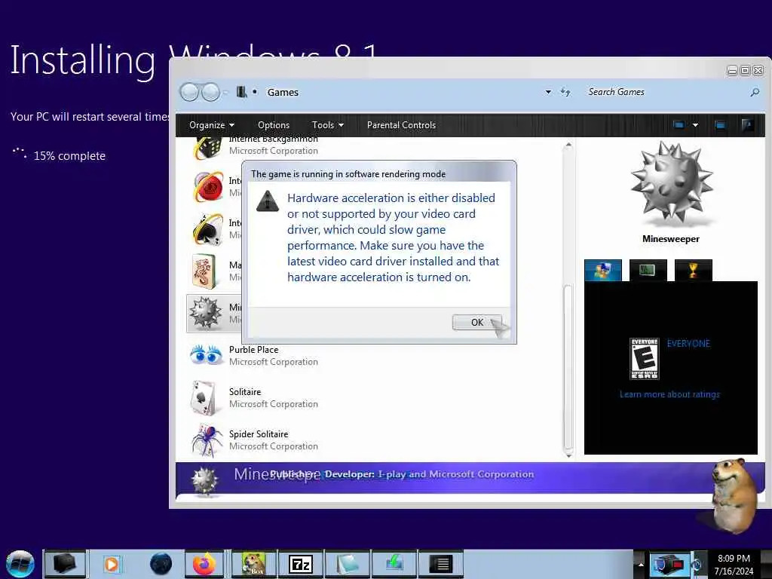
Task: Click OK in the software rendering dialog
Action: coord(476,322)
